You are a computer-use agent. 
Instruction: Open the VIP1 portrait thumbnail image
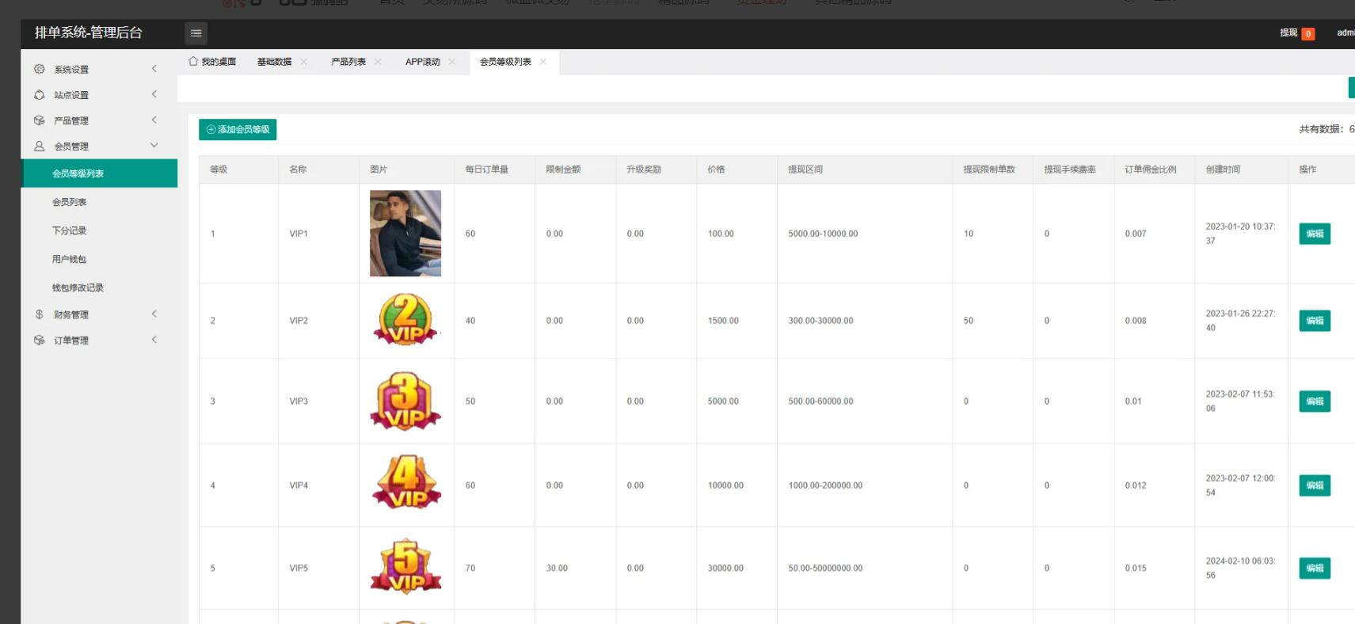405,234
